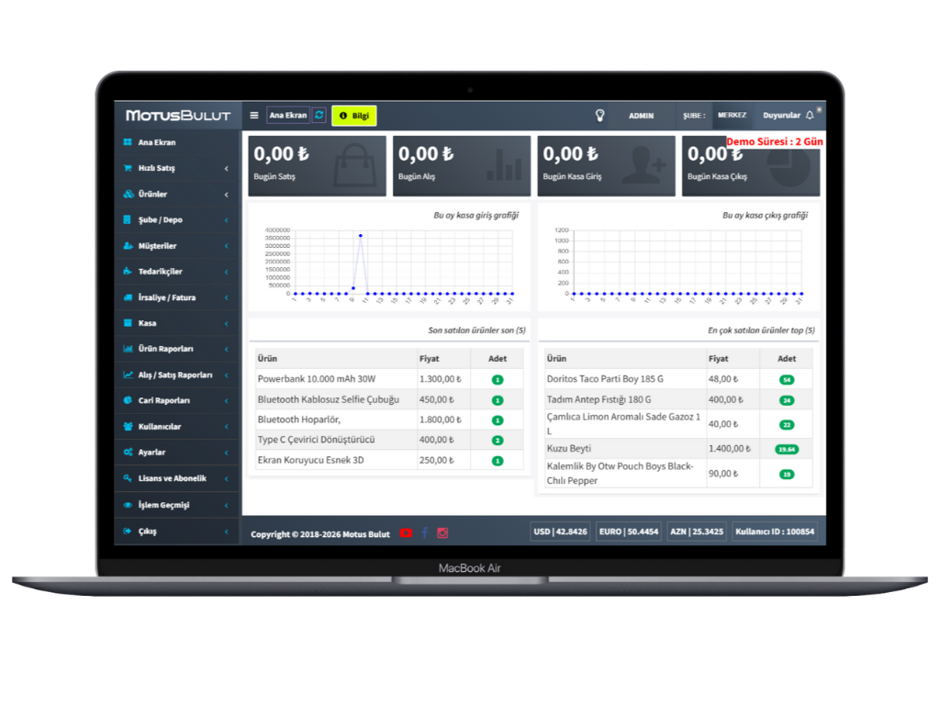Expand the Müşteriler menu chevron
The width and height of the screenshot is (940, 705).
click(x=227, y=247)
